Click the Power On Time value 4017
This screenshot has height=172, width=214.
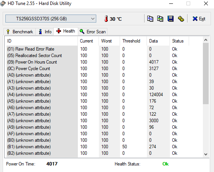click(x=52, y=164)
